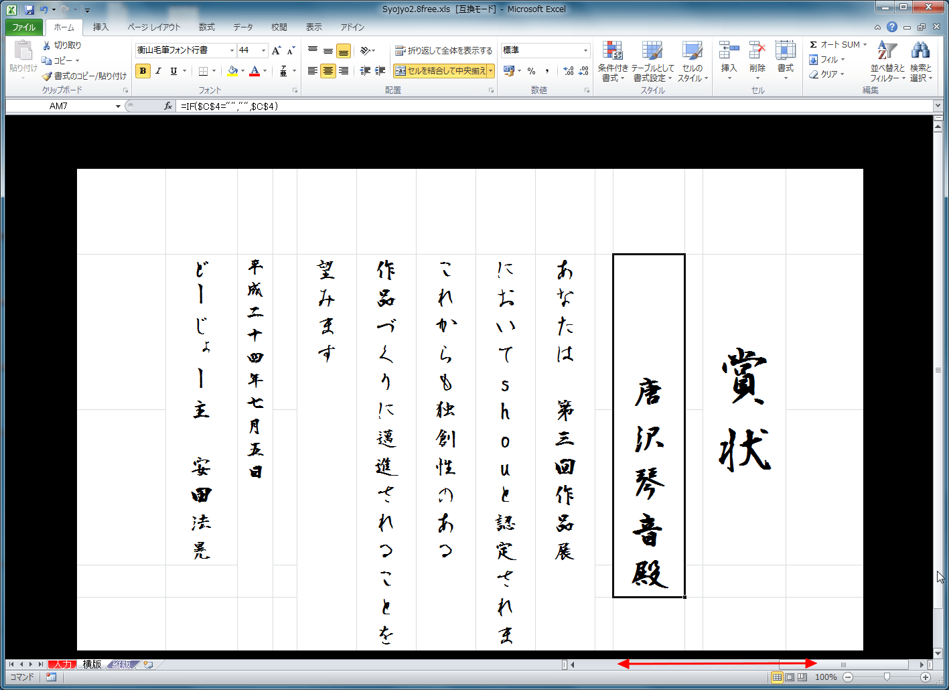Select the 横版 sheet tab
949x690 pixels.
coord(92,665)
